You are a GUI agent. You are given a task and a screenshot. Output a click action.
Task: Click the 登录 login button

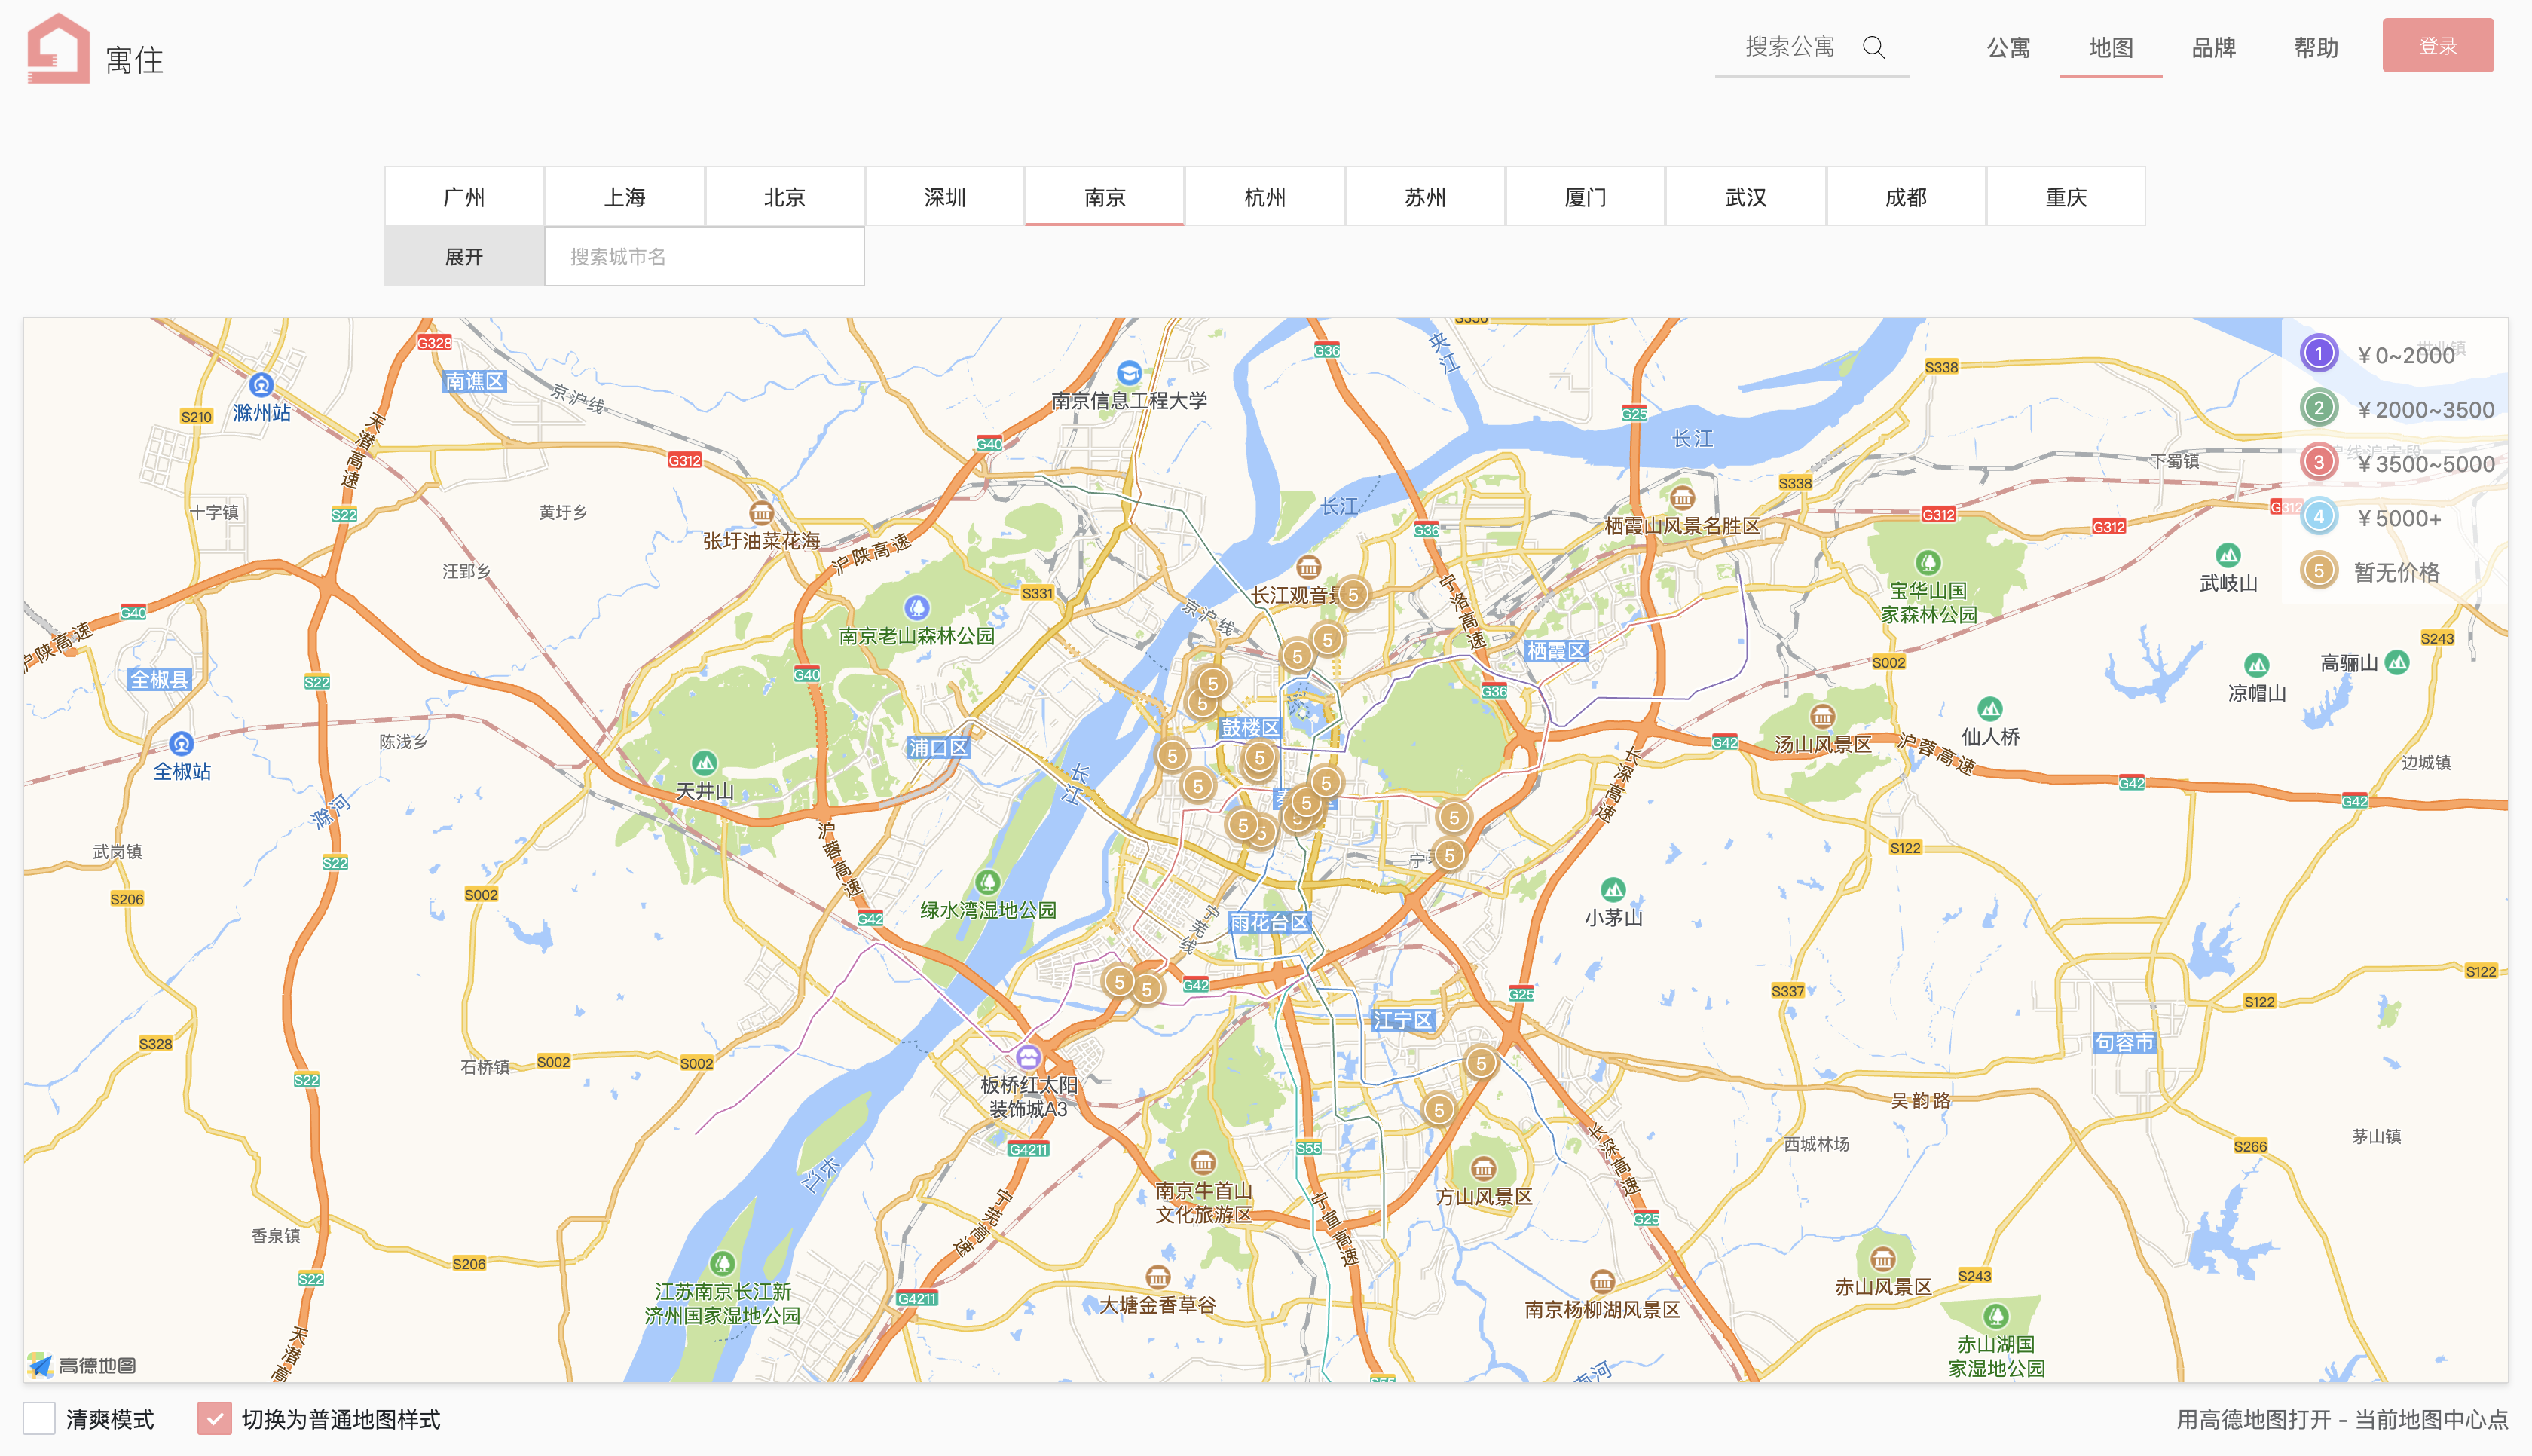(x=2437, y=46)
